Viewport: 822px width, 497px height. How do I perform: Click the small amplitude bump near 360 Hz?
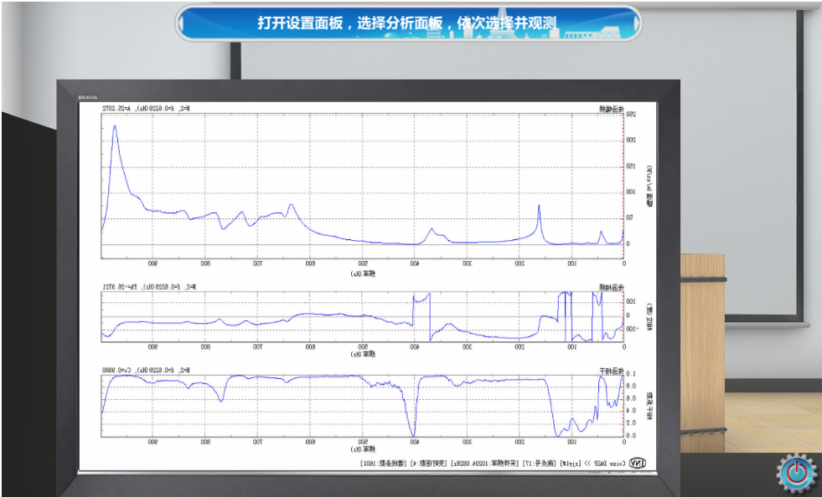pos(432,230)
